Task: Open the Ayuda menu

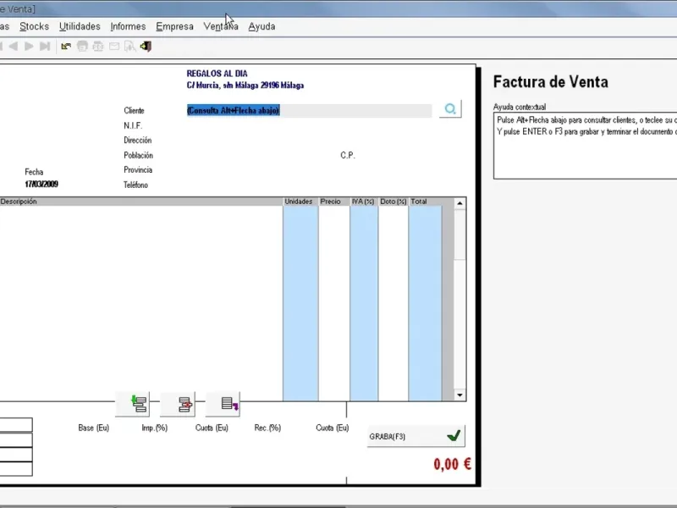Action: click(x=261, y=26)
